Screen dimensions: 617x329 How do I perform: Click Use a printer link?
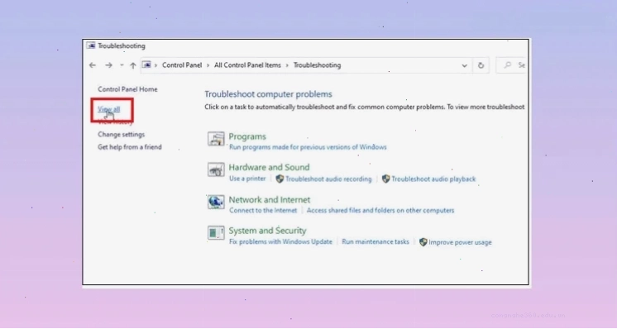(247, 179)
